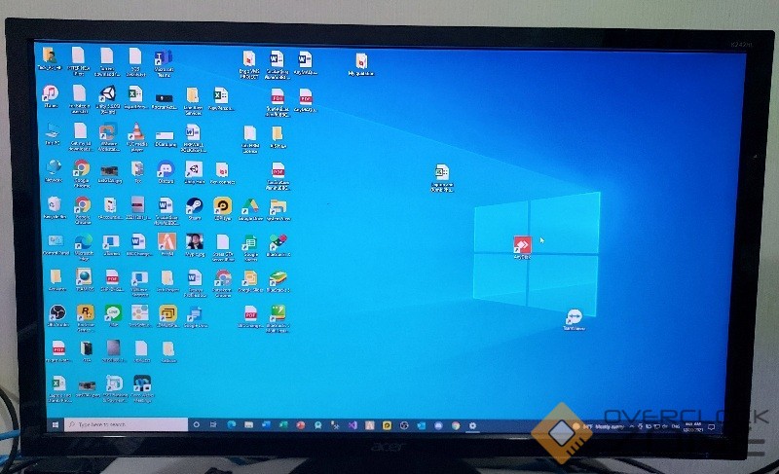Viewport: 779px width, 474px height.
Task: Open the TeamViewer desktop shortcut
Action: tap(574, 318)
